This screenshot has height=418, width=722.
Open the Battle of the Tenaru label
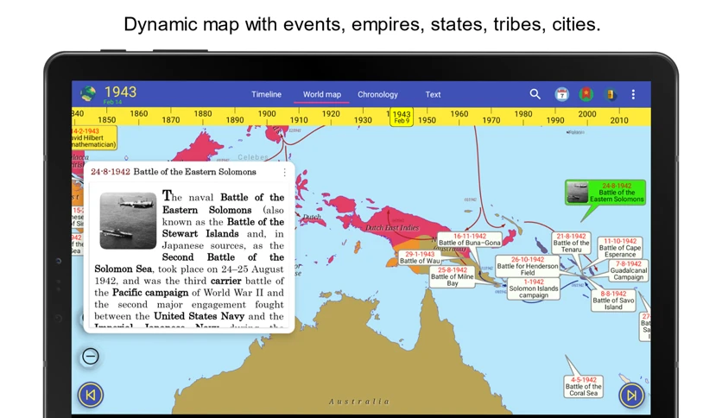click(571, 243)
